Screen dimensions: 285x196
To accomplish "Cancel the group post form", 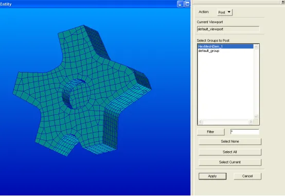I will (x=247, y=176).
